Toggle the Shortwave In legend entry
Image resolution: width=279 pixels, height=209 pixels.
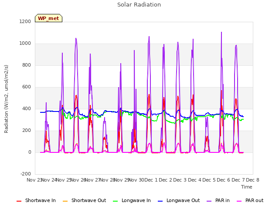pyautogui.click(x=36, y=200)
